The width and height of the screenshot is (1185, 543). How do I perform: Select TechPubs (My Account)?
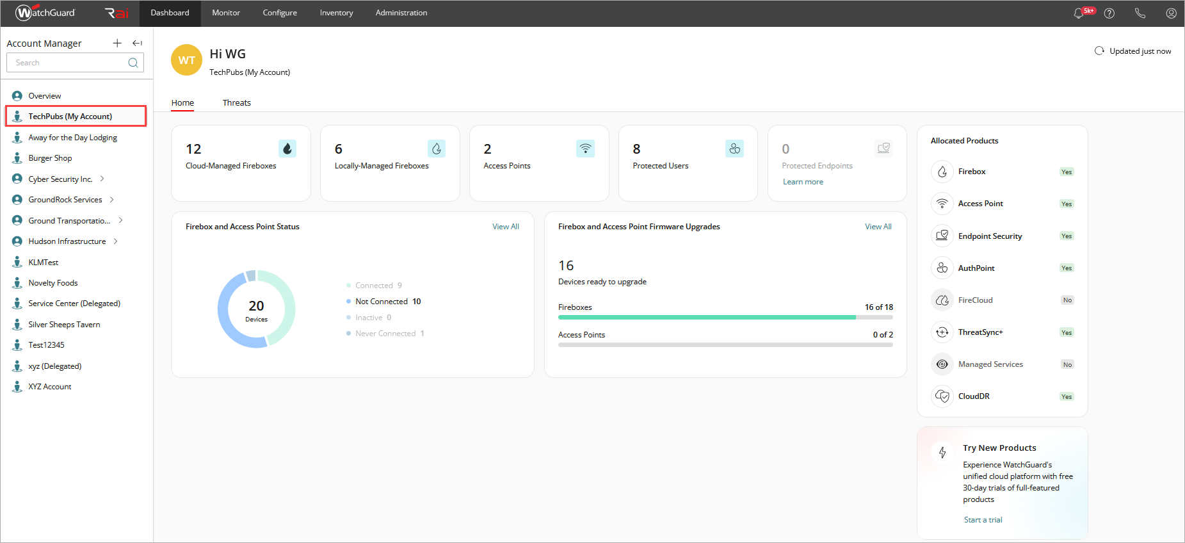[x=76, y=116]
